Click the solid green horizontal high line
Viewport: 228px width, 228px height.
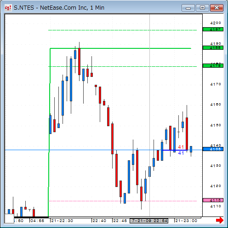click(120, 48)
